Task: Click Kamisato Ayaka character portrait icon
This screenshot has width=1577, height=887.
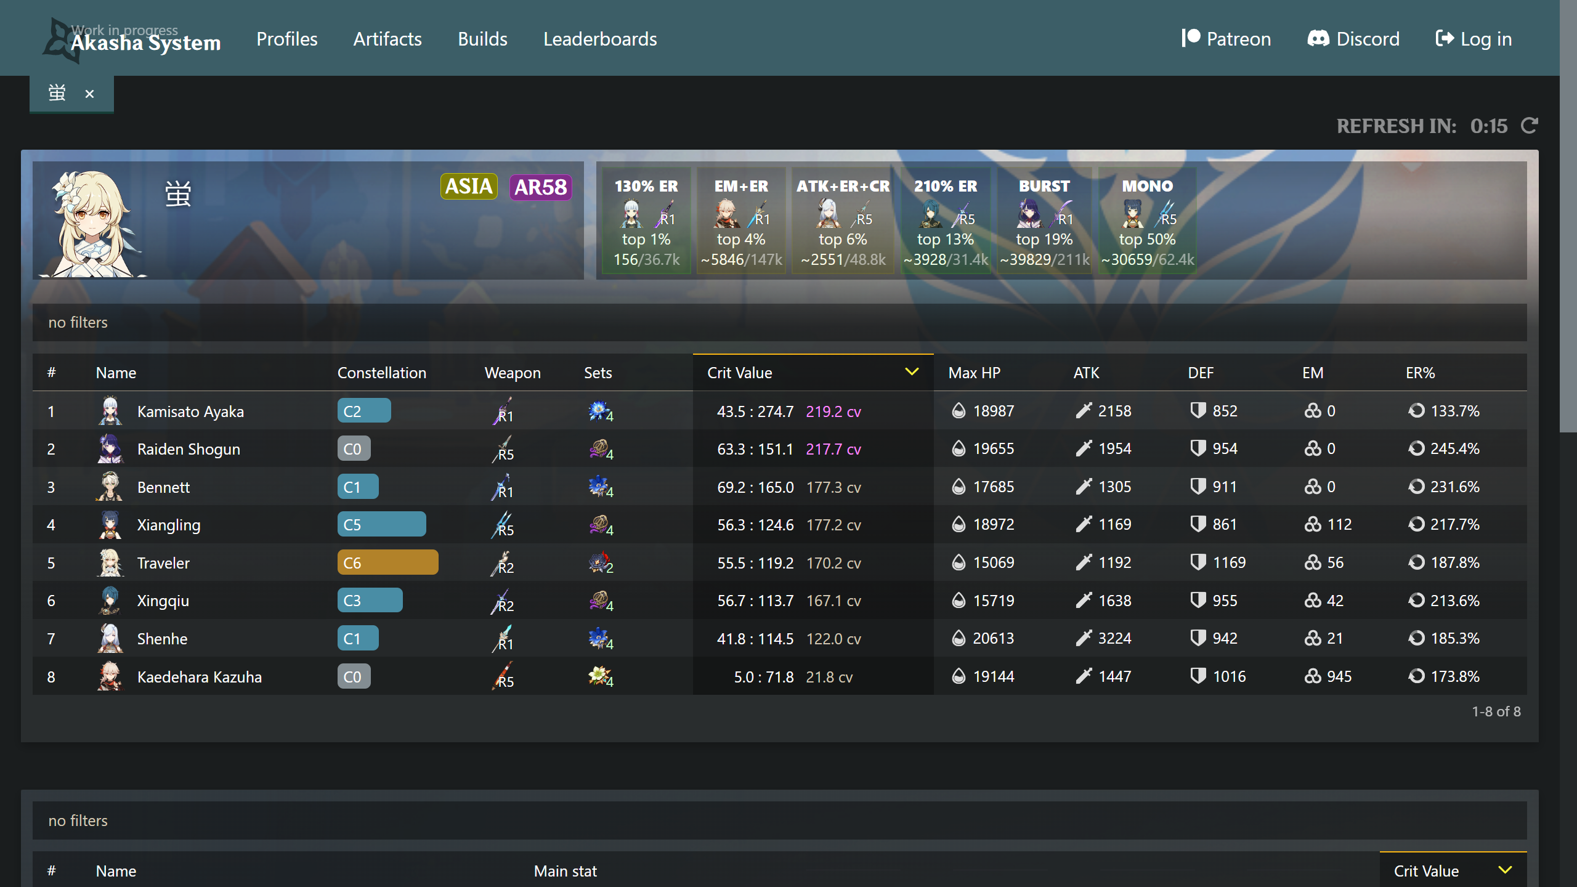Action: tap(110, 411)
